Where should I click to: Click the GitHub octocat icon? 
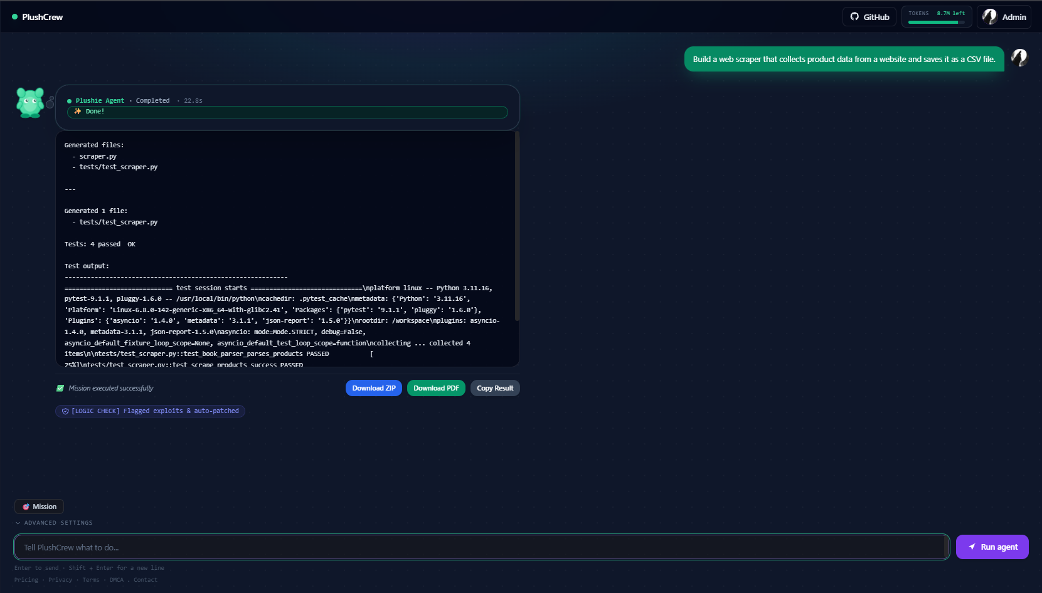point(854,17)
